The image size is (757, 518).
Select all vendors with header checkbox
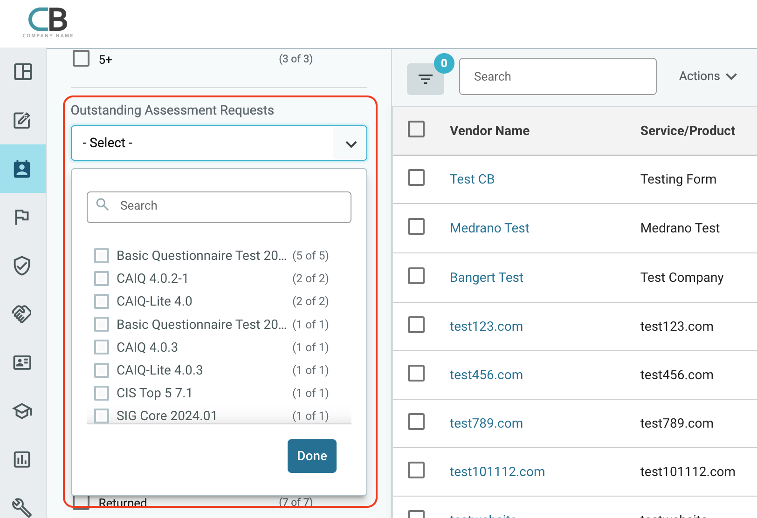(416, 129)
